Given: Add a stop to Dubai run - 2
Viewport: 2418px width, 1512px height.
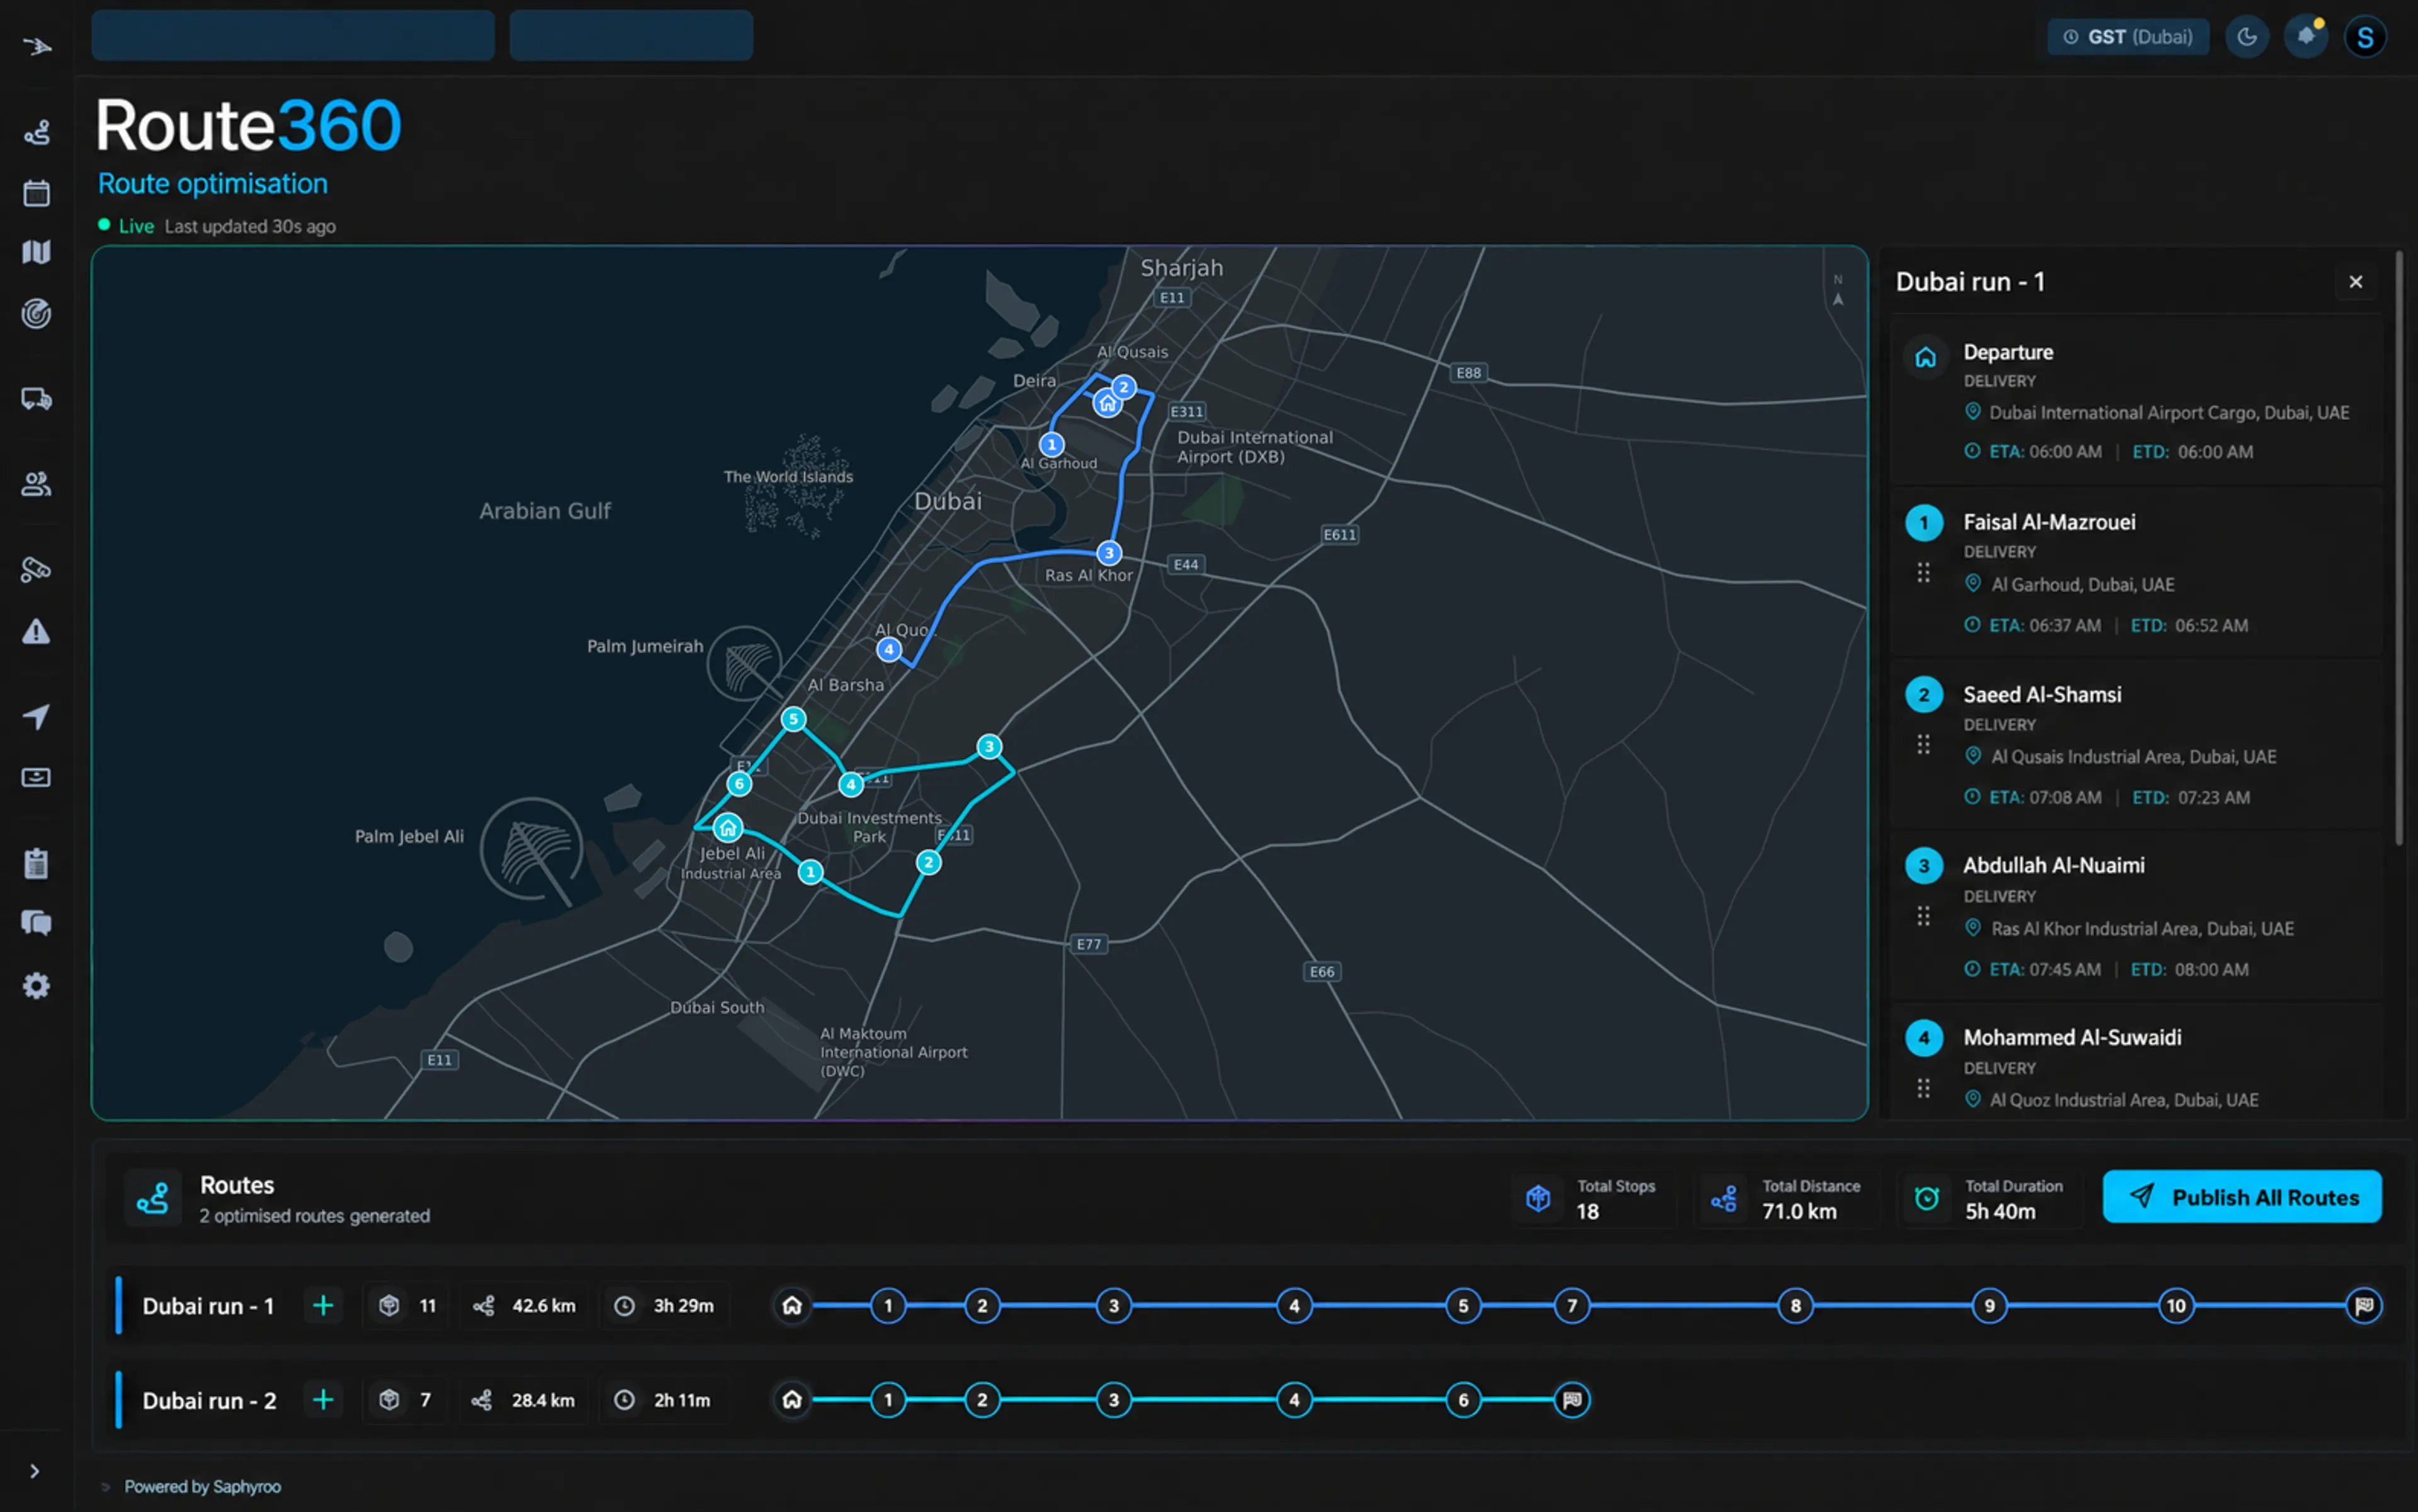Looking at the screenshot, I should point(323,1399).
